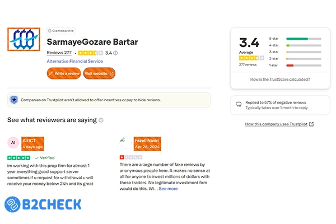Click the external-link icon on Visit website
Image resolution: width=336 pixels, height=224 pixels.
click(x=111, y=73)
